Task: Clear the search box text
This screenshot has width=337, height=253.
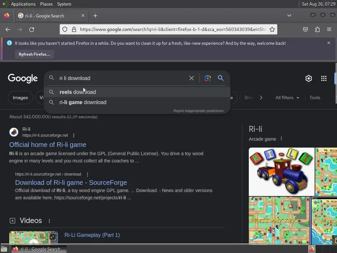Action: pyautogui.click(x=191, y=78)
